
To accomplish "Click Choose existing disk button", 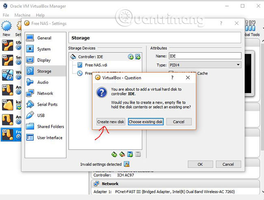I will [x=146, y=122].
